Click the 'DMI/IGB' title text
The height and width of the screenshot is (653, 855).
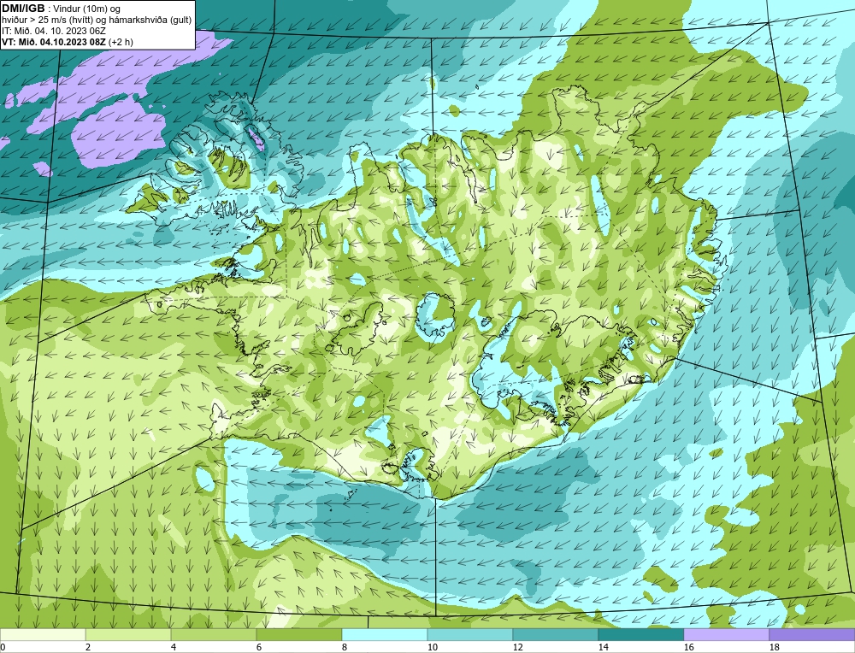[x=23, y=9]
